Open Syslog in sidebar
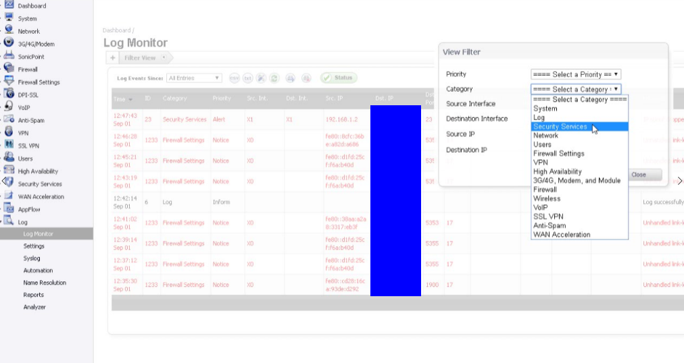This screenshot has width=684, height=363. tap(31, 258)
